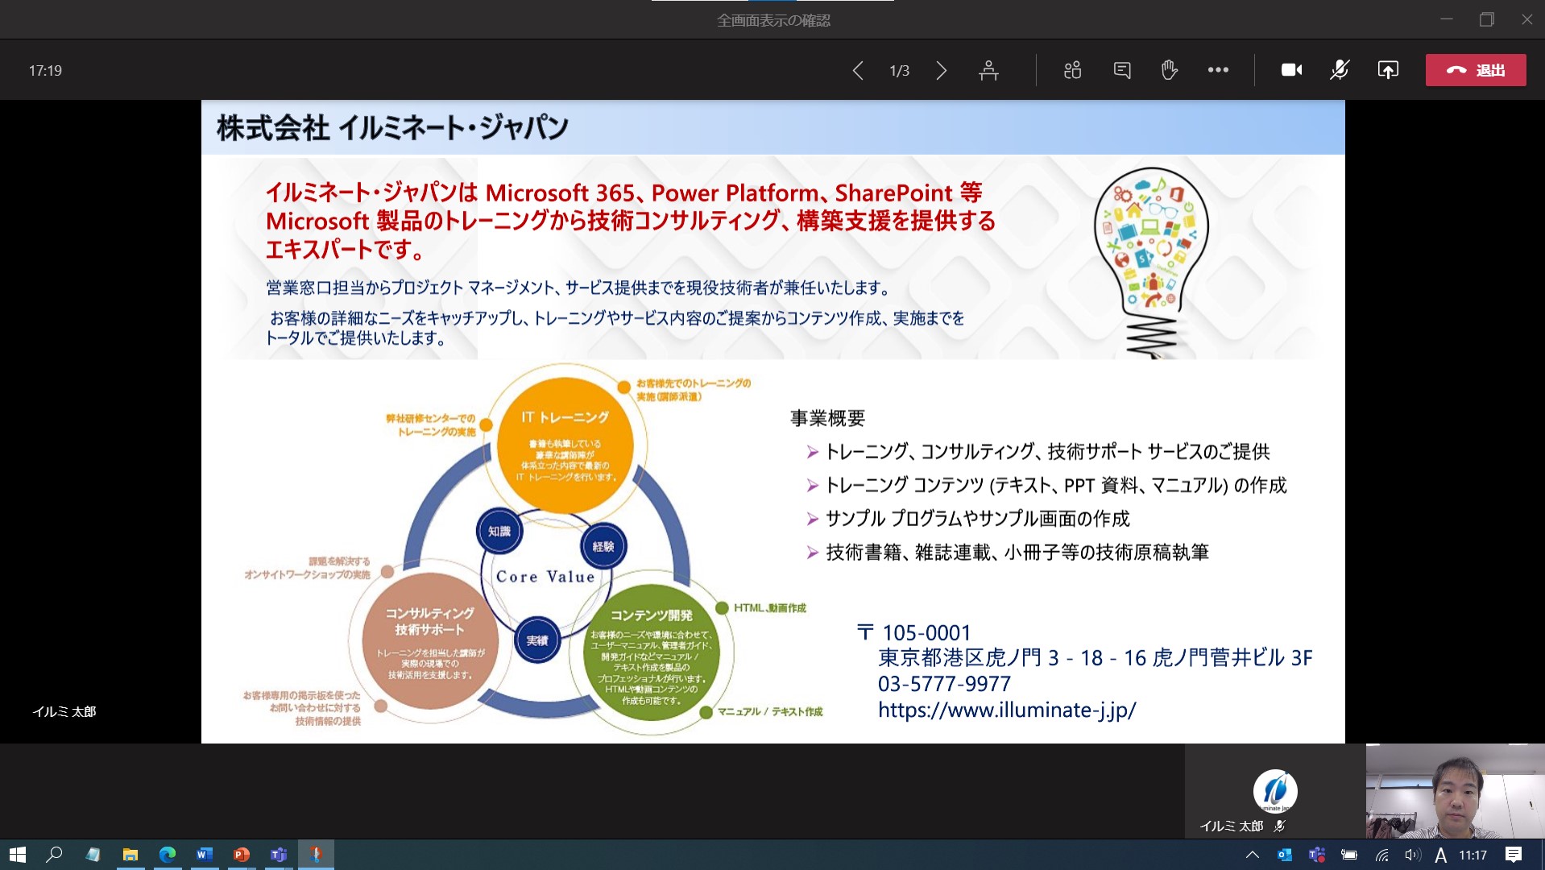Click the 株式会社 イルミネート・ジャパン slide title
Viewport: 1545px width, 870px height.
coord(392,128)
